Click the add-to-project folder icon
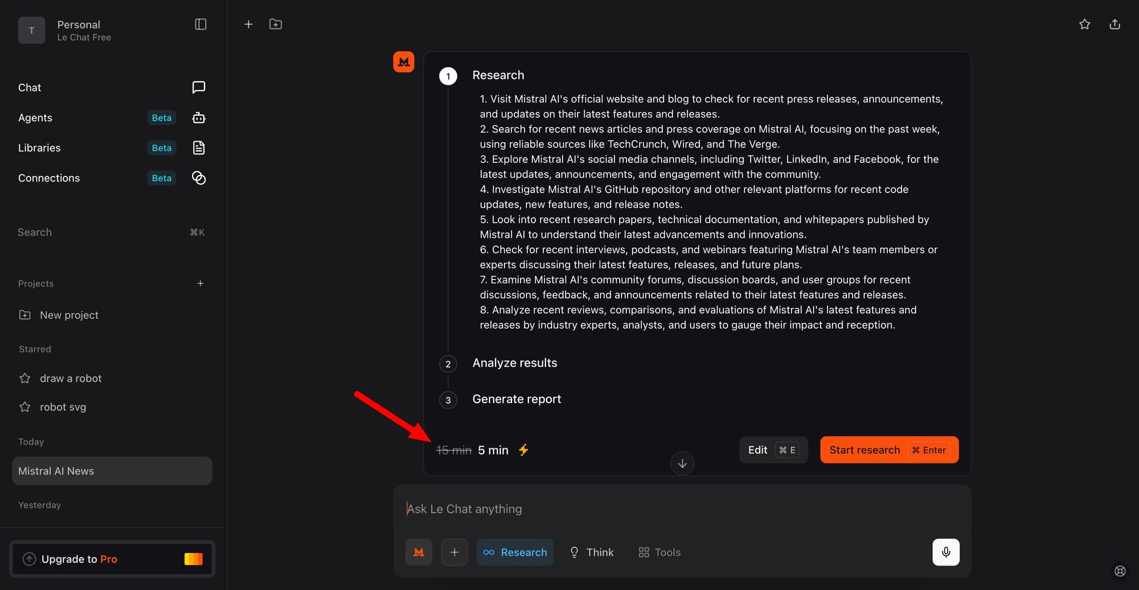 [276, 24]
